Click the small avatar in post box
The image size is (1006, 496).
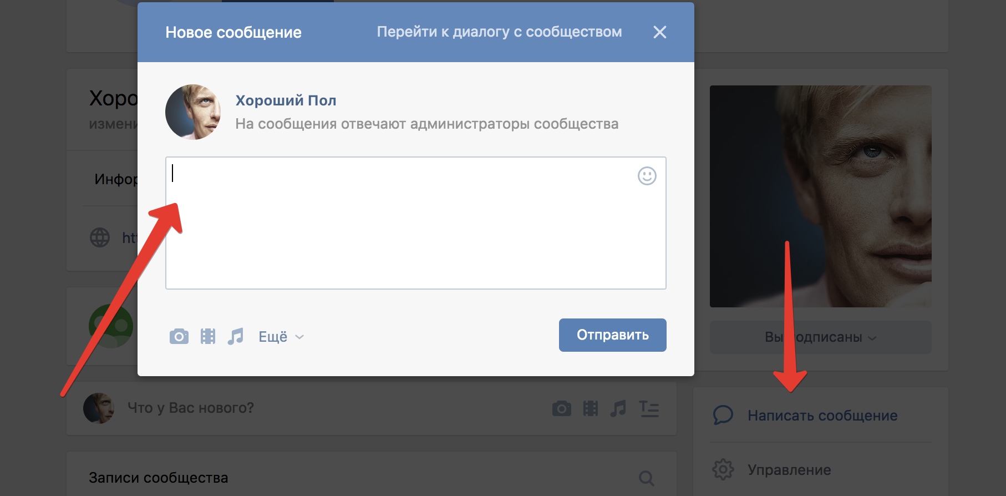(x=99, y=408)
